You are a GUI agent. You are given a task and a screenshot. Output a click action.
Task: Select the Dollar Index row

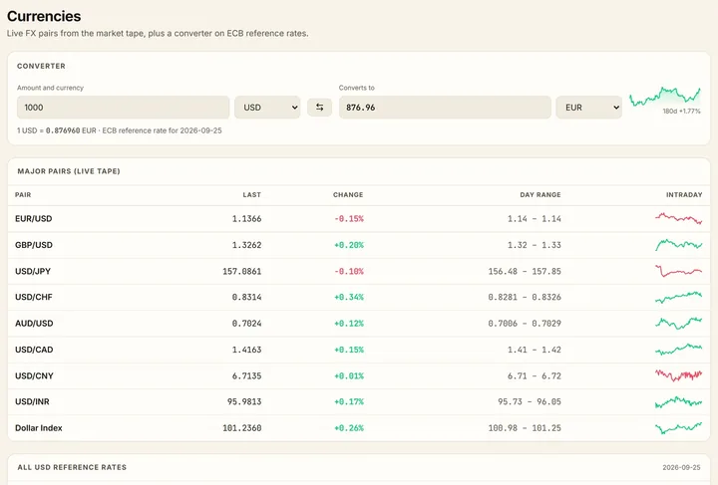pos(359,428)
